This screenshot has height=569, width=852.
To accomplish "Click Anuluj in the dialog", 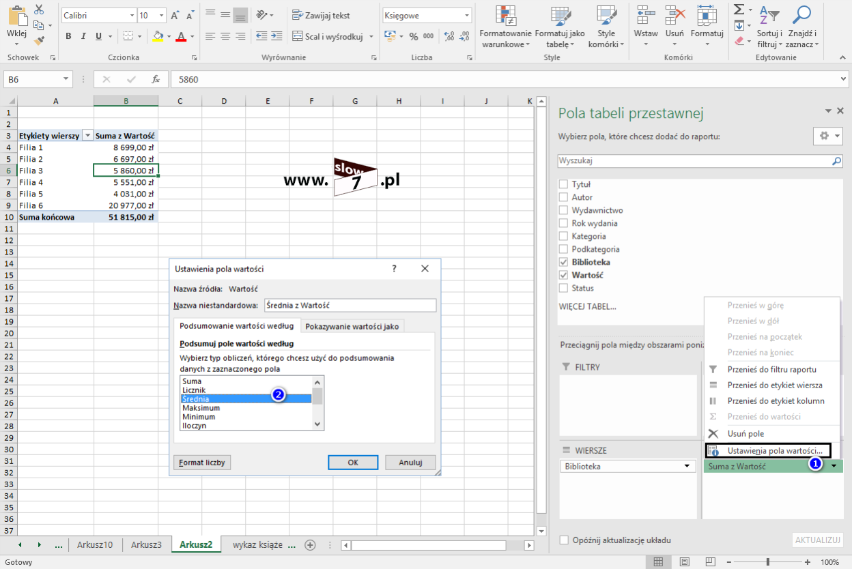I will (x=410, y=462).
